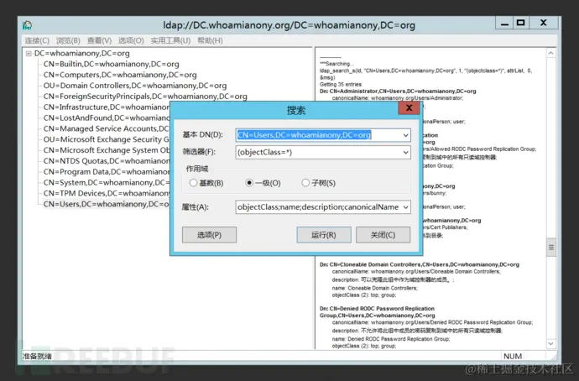Select CN=System tree node
The height and width of the screenshot is (381, 579).
pos(107,182)
